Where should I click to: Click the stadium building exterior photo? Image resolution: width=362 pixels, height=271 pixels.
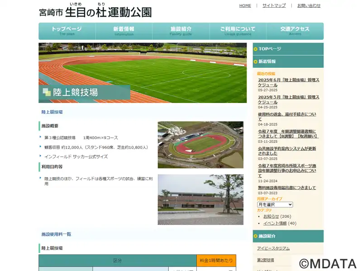(x=200, y=200)
